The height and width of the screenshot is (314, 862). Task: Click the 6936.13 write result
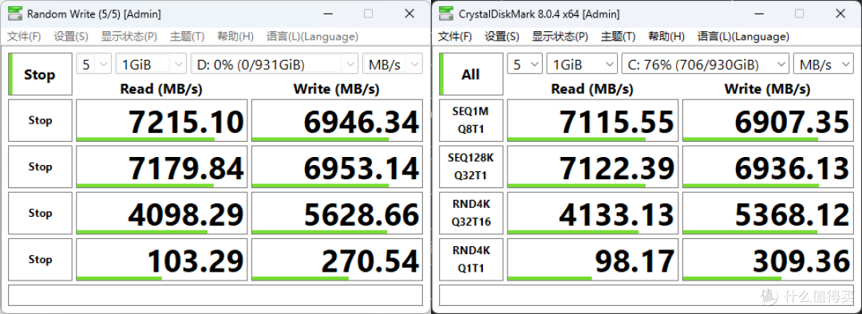(768, 167)
